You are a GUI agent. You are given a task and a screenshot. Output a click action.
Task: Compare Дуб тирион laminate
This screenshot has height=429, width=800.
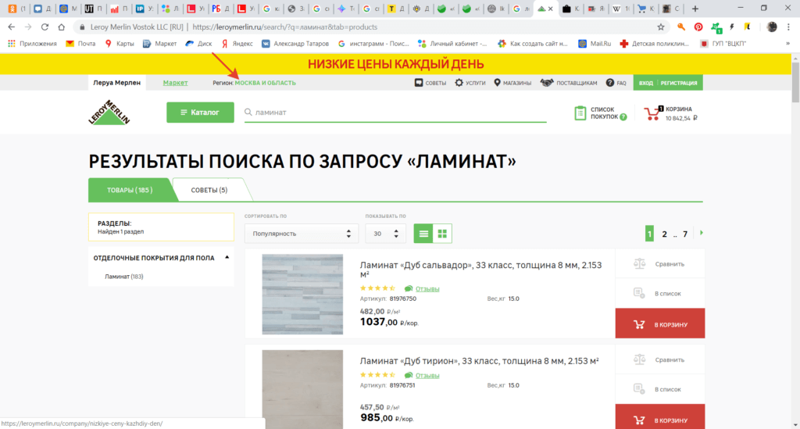tap(659, 359)
